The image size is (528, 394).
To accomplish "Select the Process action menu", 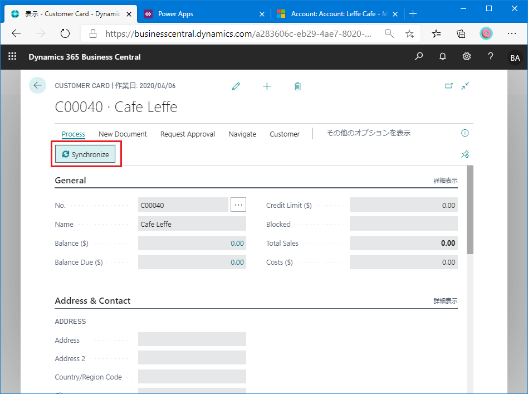I will (x=74, y=134).
